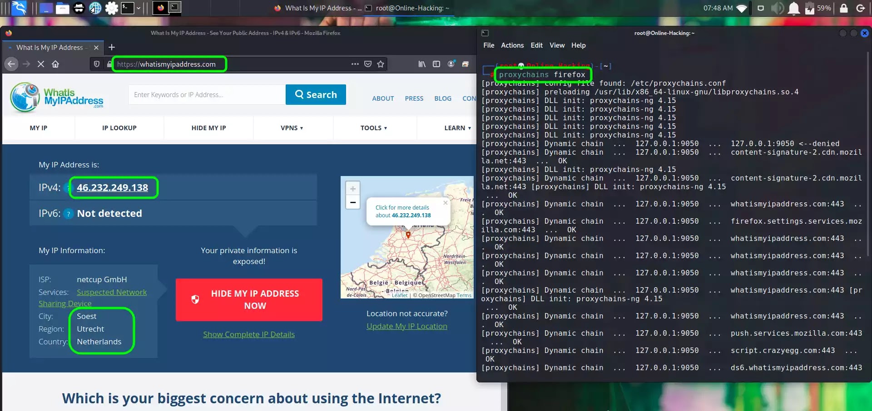Open the Kali Linux applications menu
The image size is (872, 411).
[x=19, y=8]
